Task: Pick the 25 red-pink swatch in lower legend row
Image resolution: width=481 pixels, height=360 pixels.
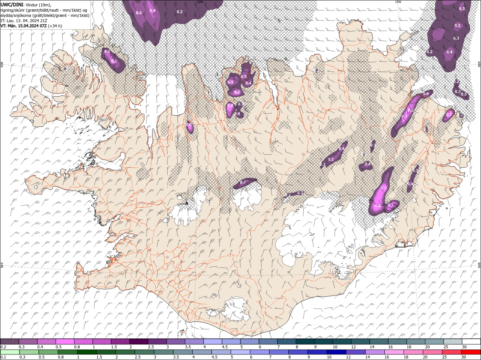Action: [451, 352]
